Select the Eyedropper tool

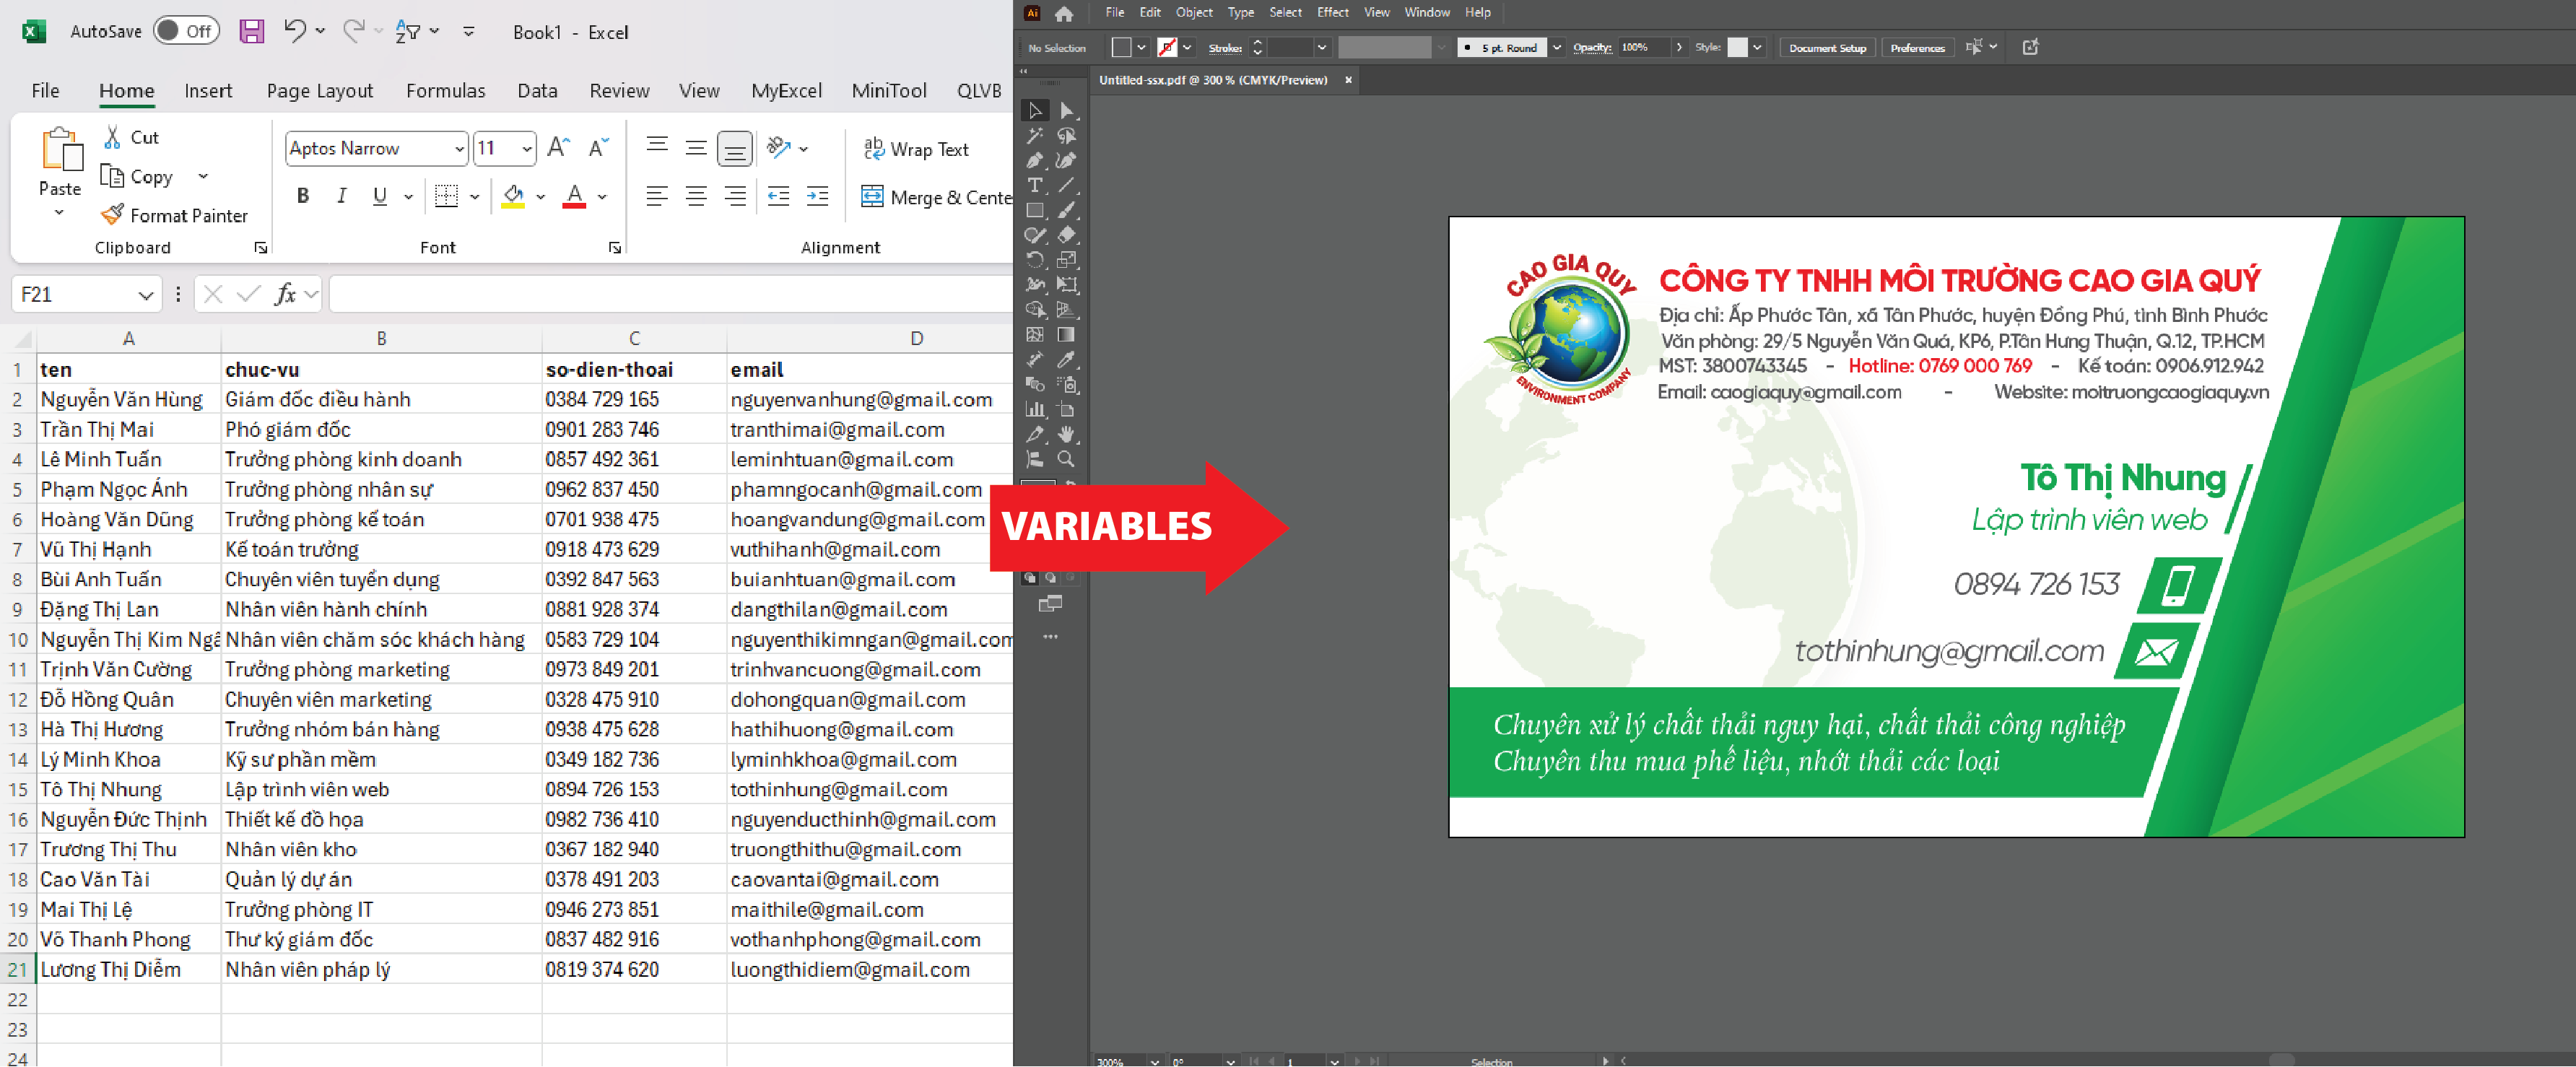(1066, 360)
